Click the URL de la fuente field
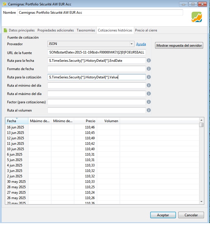Screen dimensions: 210x230 97,52
